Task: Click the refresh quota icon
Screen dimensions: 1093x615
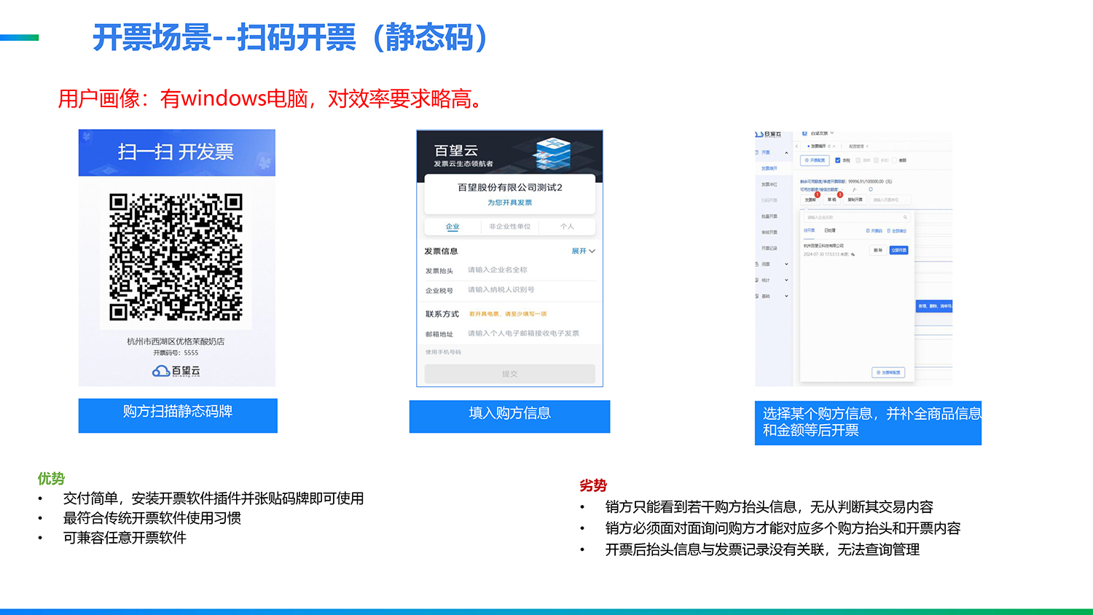Action: click(x=871, y=189)
